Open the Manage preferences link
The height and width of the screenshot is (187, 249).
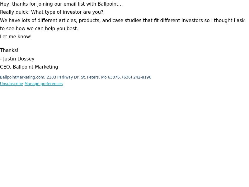[44, 84]
